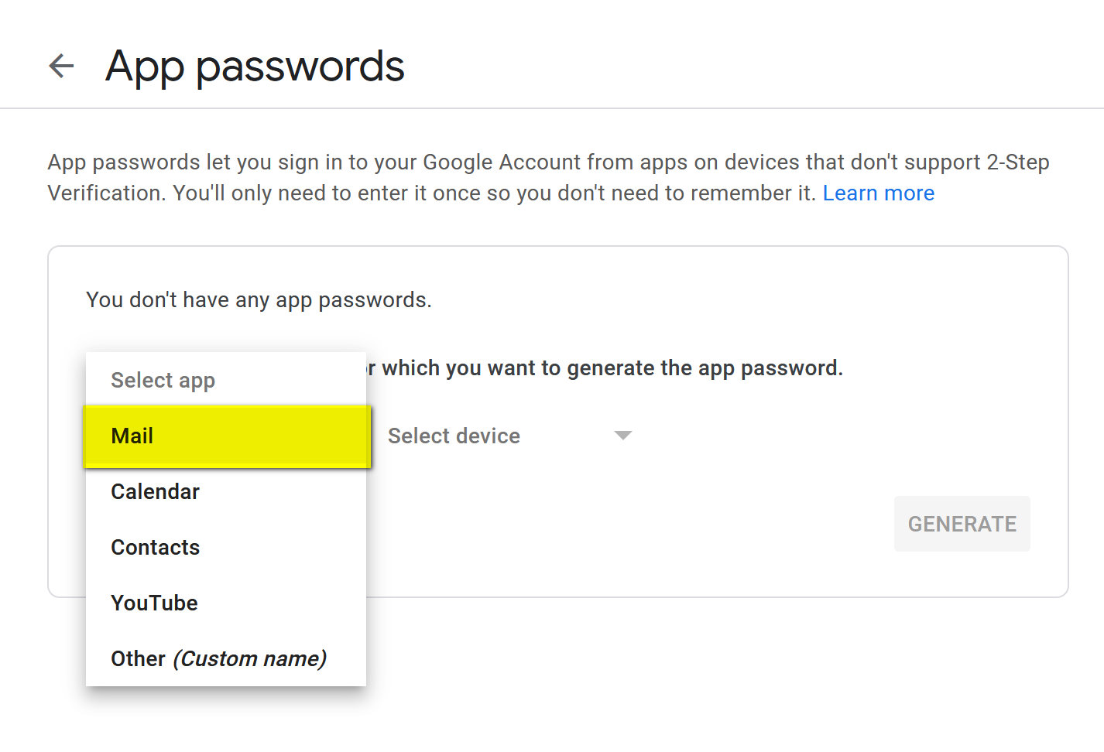
Task: Click "You don't have any app passwords" text
Action: point(259,300)
